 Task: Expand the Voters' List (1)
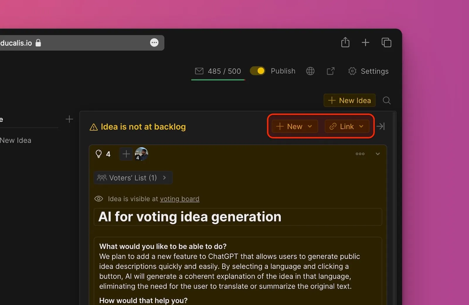[x=133, y=178]
